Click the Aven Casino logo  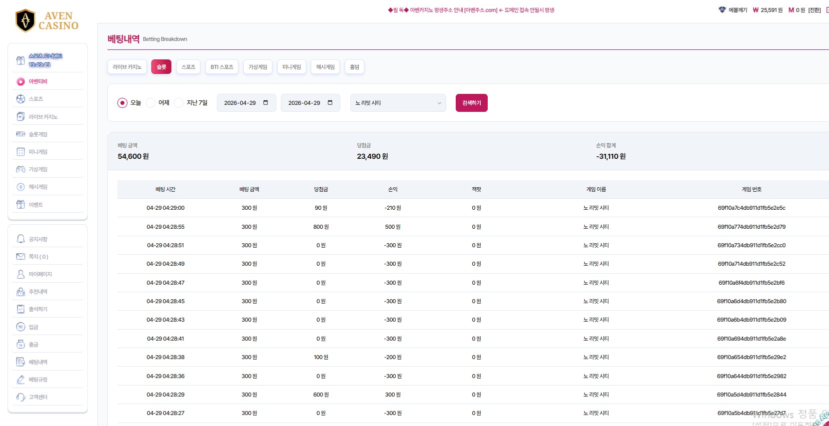(47, 21)
